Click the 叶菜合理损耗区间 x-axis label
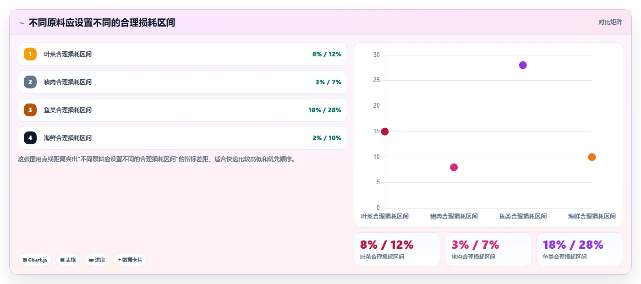 point(385,216)
